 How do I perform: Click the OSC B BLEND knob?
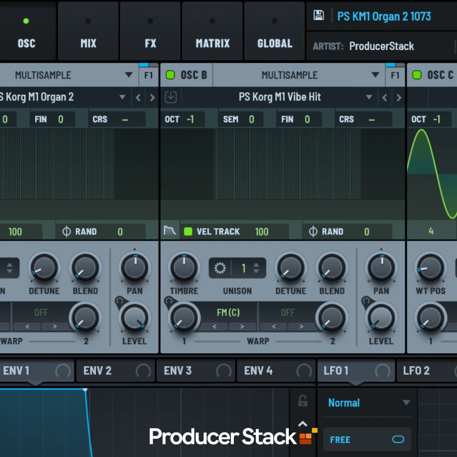pos(332,268)
